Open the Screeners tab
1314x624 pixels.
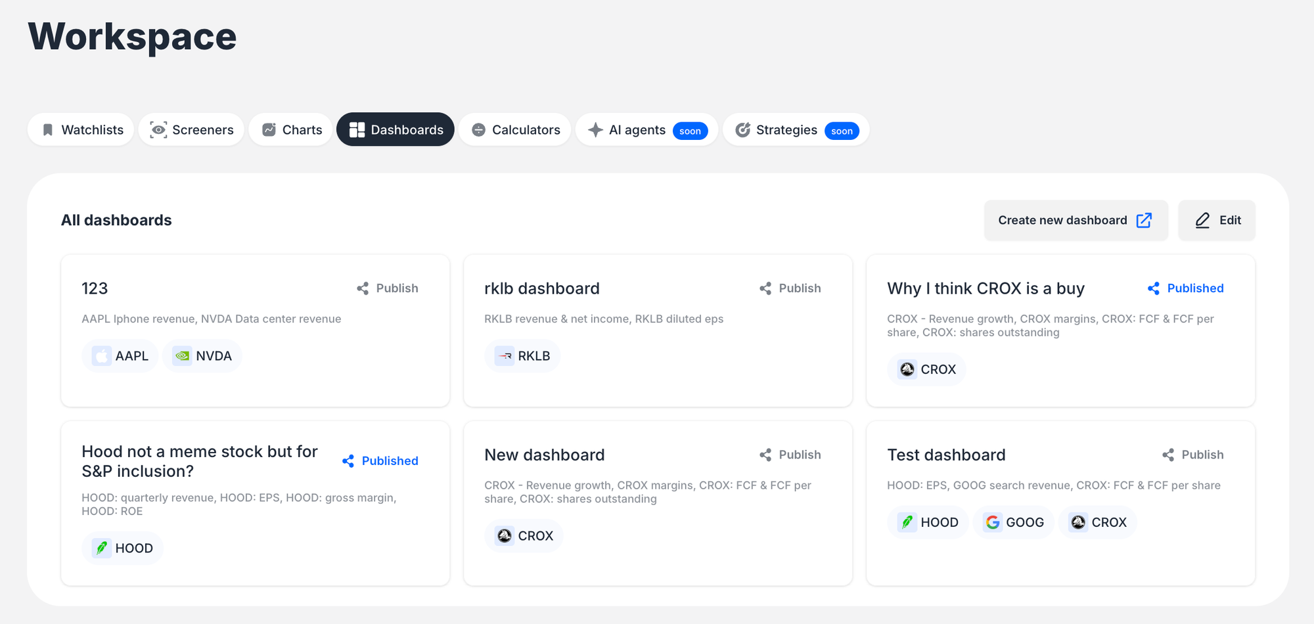(x=191, y=130)
